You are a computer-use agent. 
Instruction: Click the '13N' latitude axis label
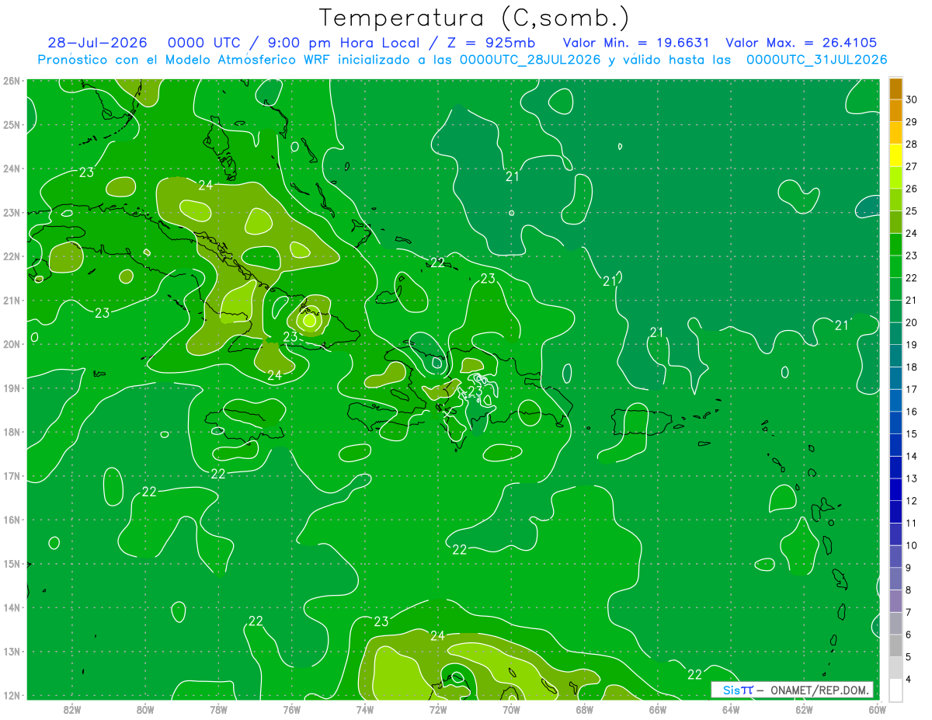11,652
